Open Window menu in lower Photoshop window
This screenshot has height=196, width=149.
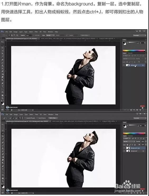51,114
